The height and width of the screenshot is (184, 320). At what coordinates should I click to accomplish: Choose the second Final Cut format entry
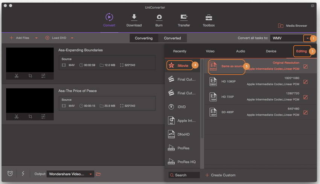coord(182,93)
